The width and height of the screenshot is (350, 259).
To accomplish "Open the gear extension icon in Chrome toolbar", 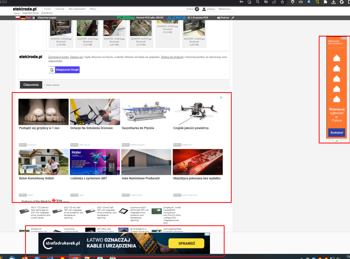I will [293, 2].
